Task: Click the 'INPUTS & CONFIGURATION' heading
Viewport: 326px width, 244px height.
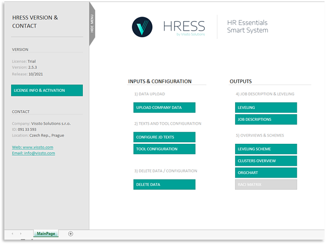Action: pyautogui.click(x=159, y=81)
